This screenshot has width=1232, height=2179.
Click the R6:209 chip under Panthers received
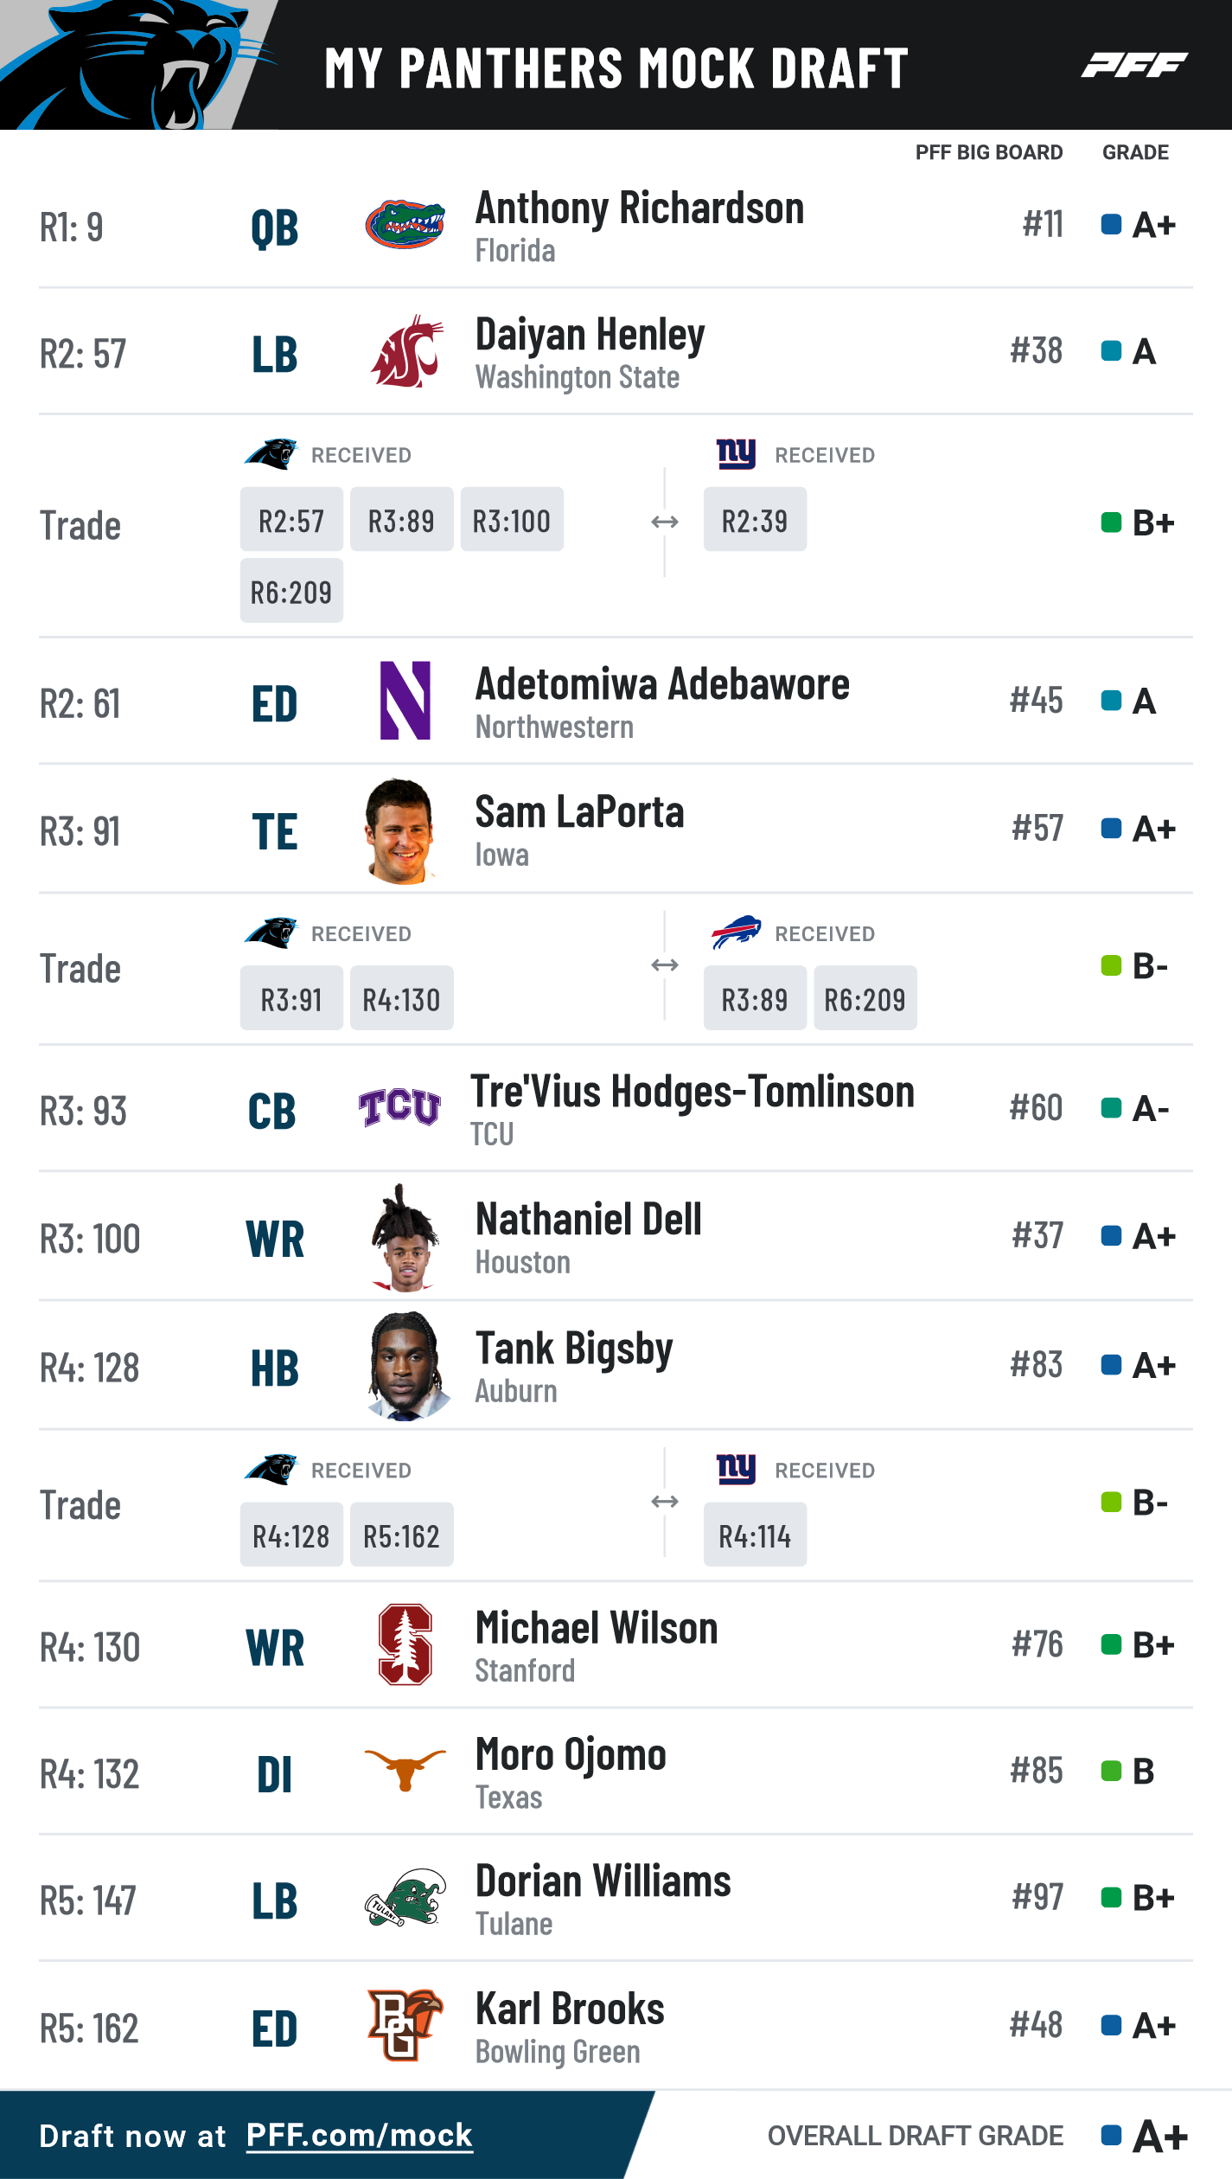291,591
